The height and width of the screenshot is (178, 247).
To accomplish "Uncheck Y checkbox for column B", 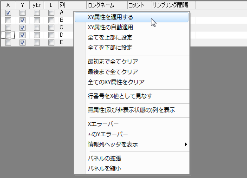I will 22,20.
